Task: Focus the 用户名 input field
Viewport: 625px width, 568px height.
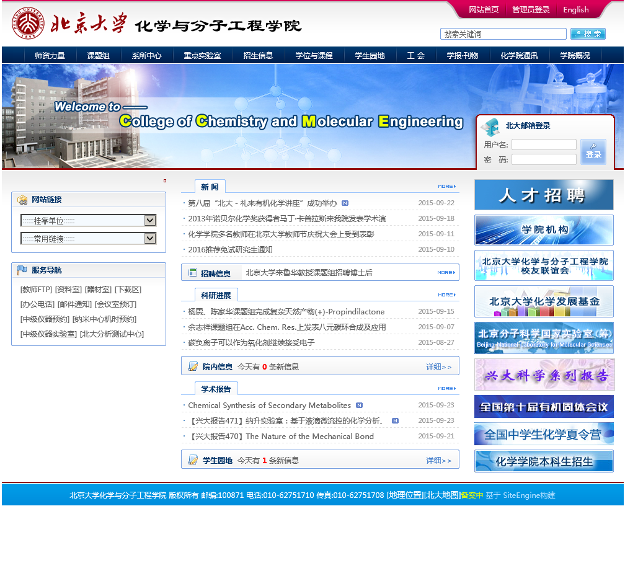Action: (544, 144)
